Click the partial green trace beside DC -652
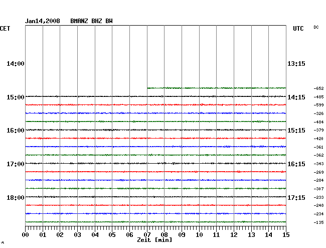This screenshot has height=248, width=326. tap(217, 88)
